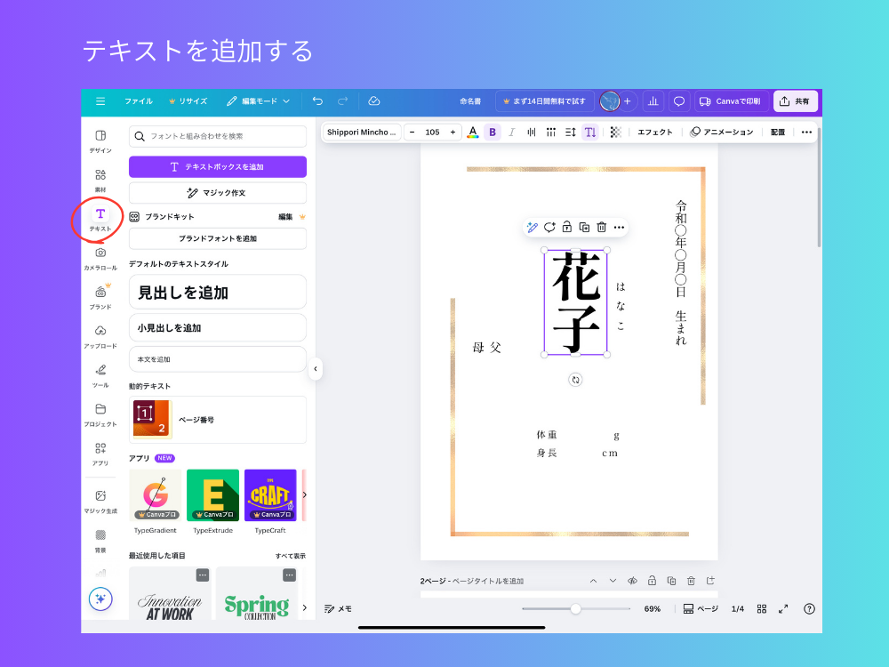Click the テキストボックスを追加 button
The height and width of the screenshot is (667, 889).
[217, 166]
